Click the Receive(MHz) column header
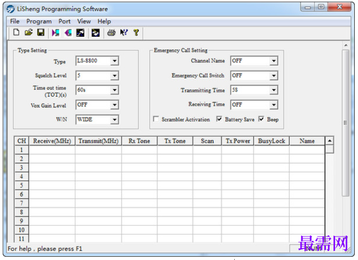 tap(52, 141)
